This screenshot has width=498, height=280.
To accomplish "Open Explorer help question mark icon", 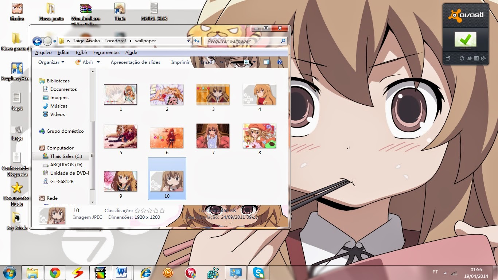I will pos(280,62).
